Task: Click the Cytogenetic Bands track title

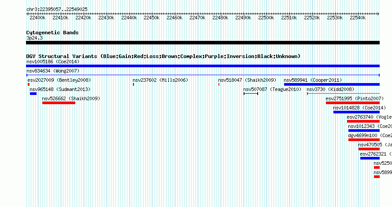Action: pos(52,33)
